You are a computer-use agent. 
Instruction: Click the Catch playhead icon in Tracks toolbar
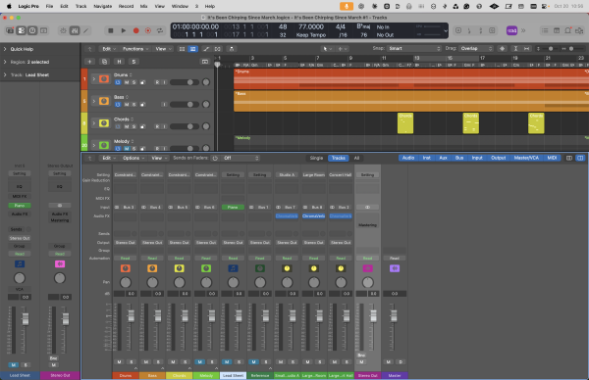232,49
